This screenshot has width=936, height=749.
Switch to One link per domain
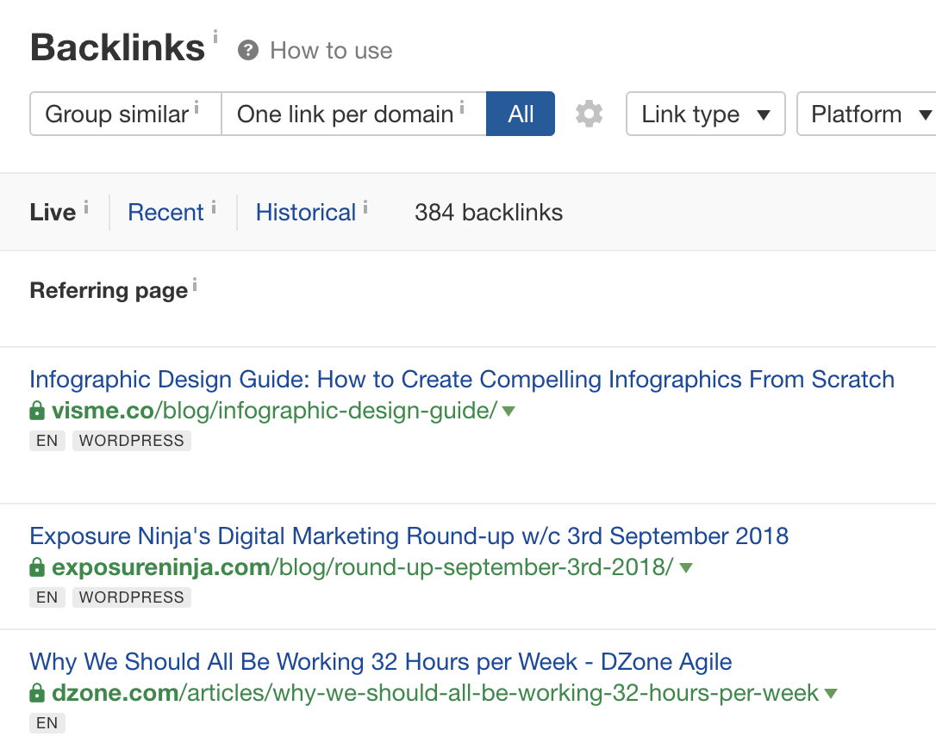click(x=346, y=115)
